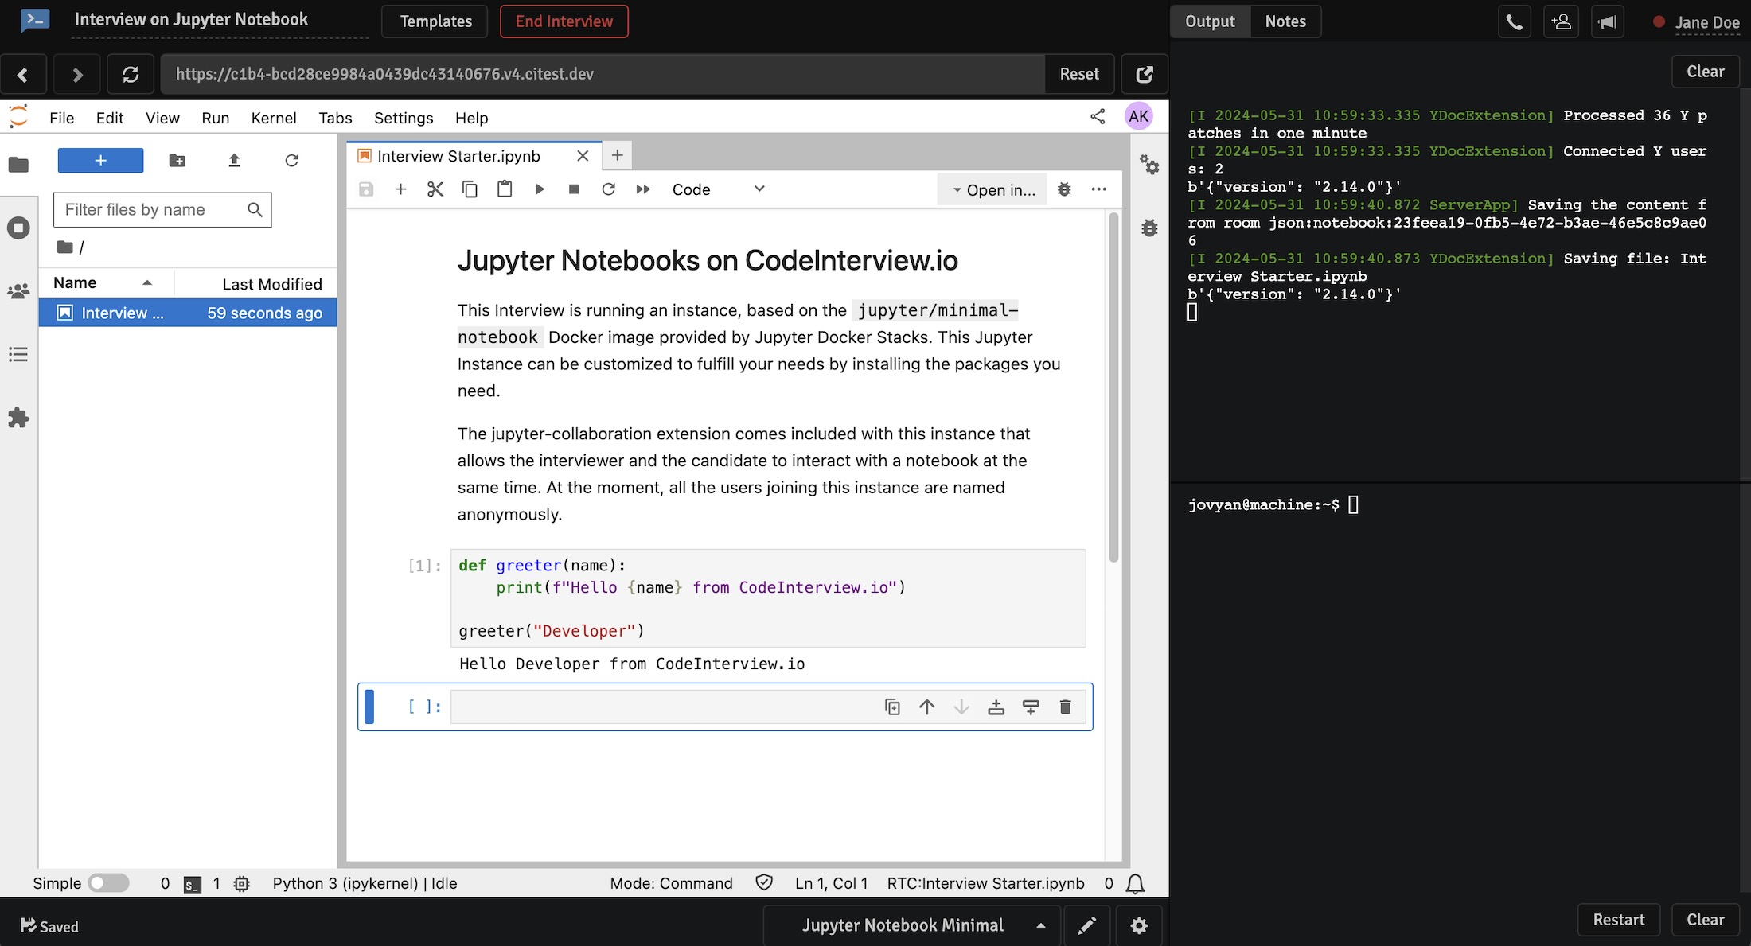Insert a cell below the active cell
This screenshot has width=1751, height=946.
pos(1031,707)
